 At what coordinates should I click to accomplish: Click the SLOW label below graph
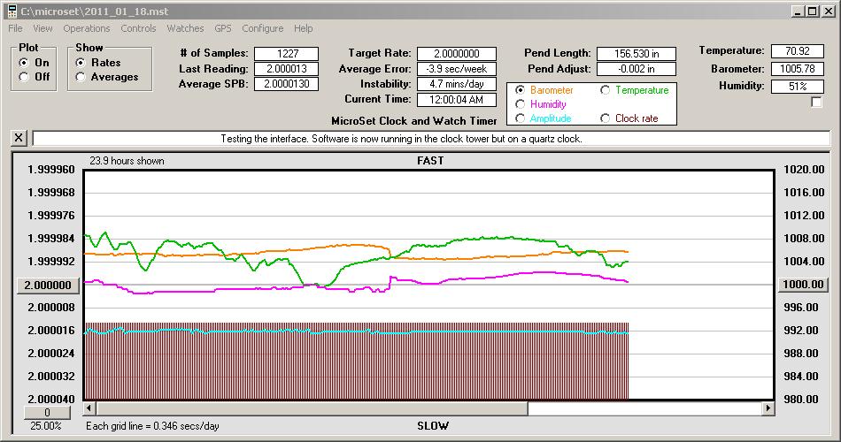coord(433,426)
